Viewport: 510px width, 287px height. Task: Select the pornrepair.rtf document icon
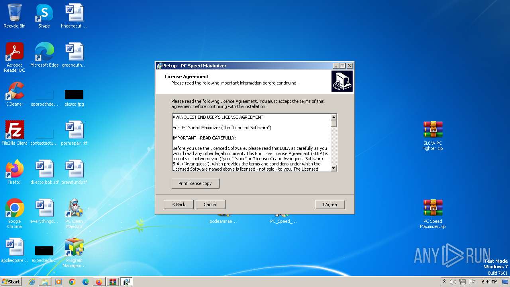(74, 133)
